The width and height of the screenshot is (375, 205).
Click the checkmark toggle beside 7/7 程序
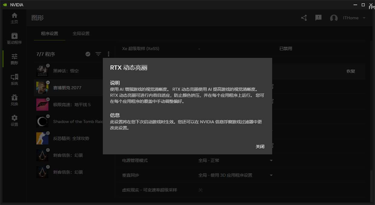[88, 54]
